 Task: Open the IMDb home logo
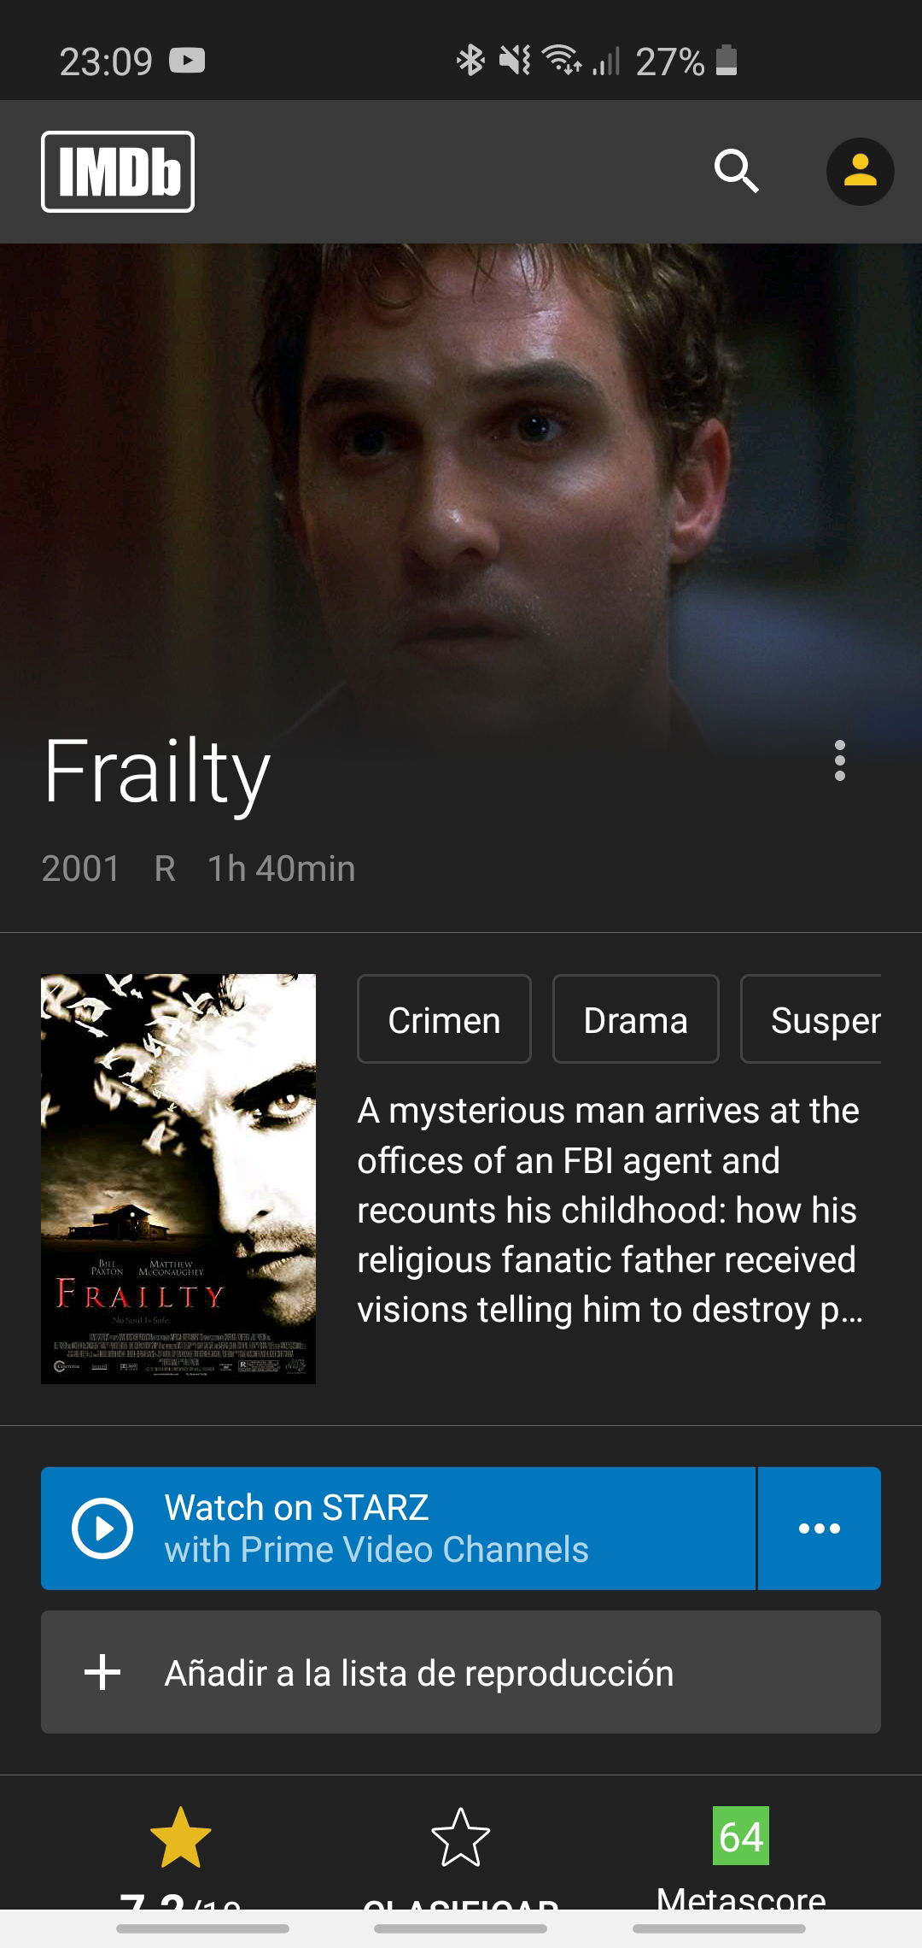pos(118,172)
